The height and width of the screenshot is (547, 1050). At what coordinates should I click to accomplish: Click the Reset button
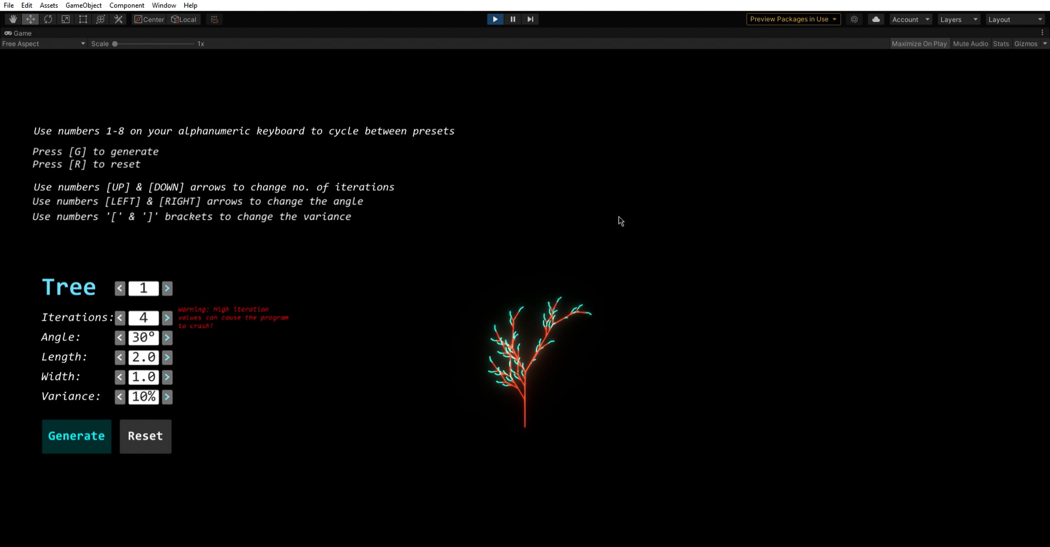pyautogui.click(x=145, y=436)
